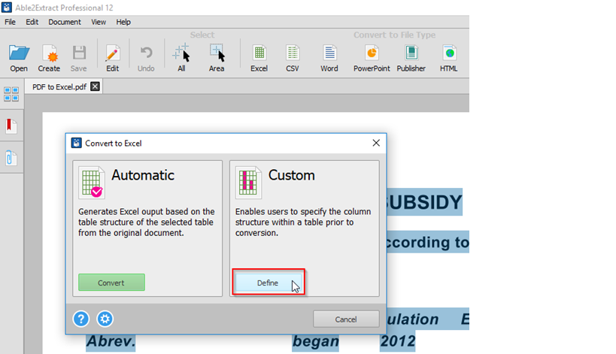Click the 'Convert to Excel' dialog title

coord(114,144)
